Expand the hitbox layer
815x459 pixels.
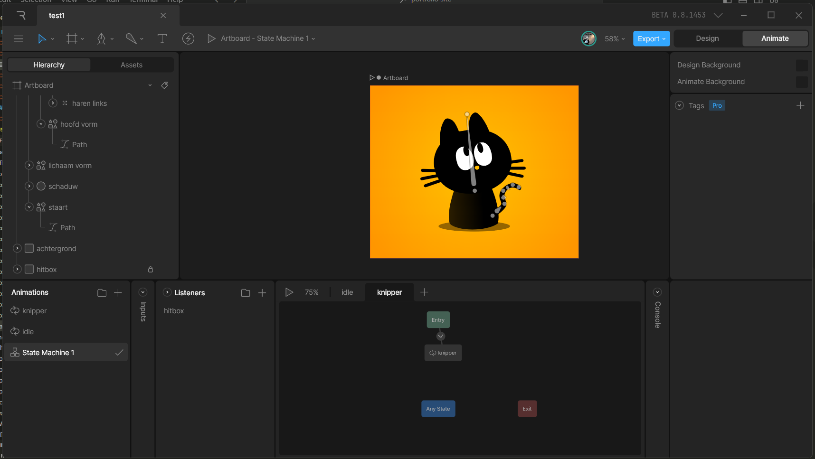(17, 269)
